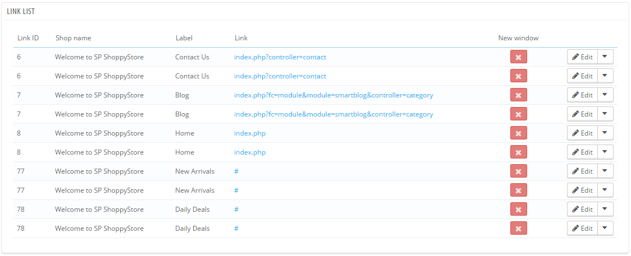The width and height of the screenshot is (631, 256).
Task: Click the Label column header
Action: point(184,38)
